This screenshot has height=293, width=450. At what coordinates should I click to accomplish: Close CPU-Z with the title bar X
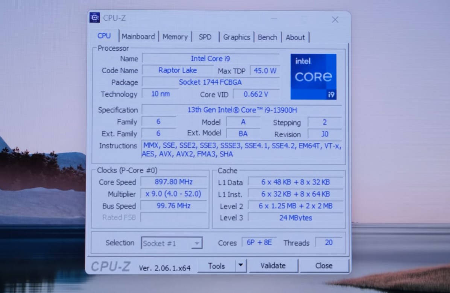335,20
